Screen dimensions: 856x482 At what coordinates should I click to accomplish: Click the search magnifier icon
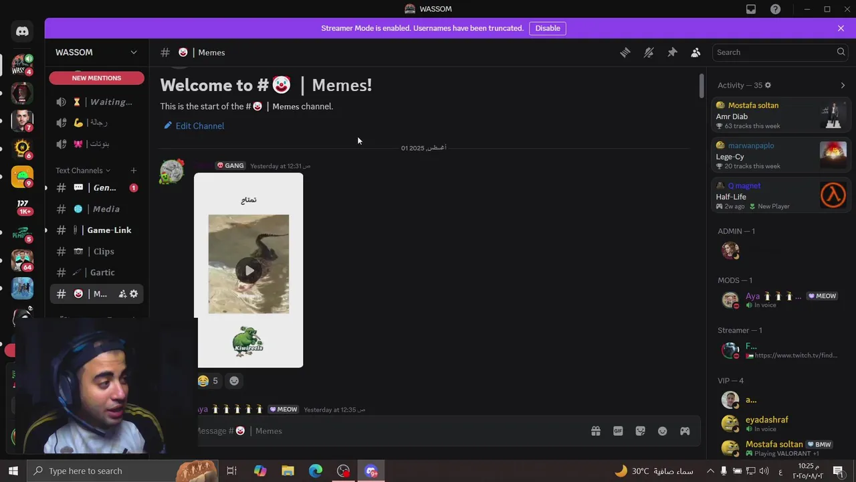click(841, 52)
